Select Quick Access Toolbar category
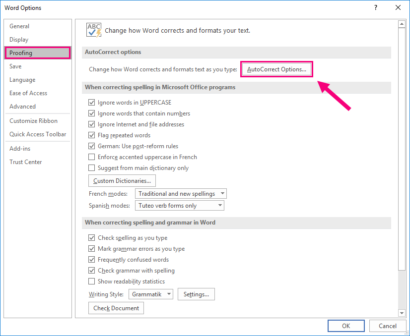 [x=38, y=134]
